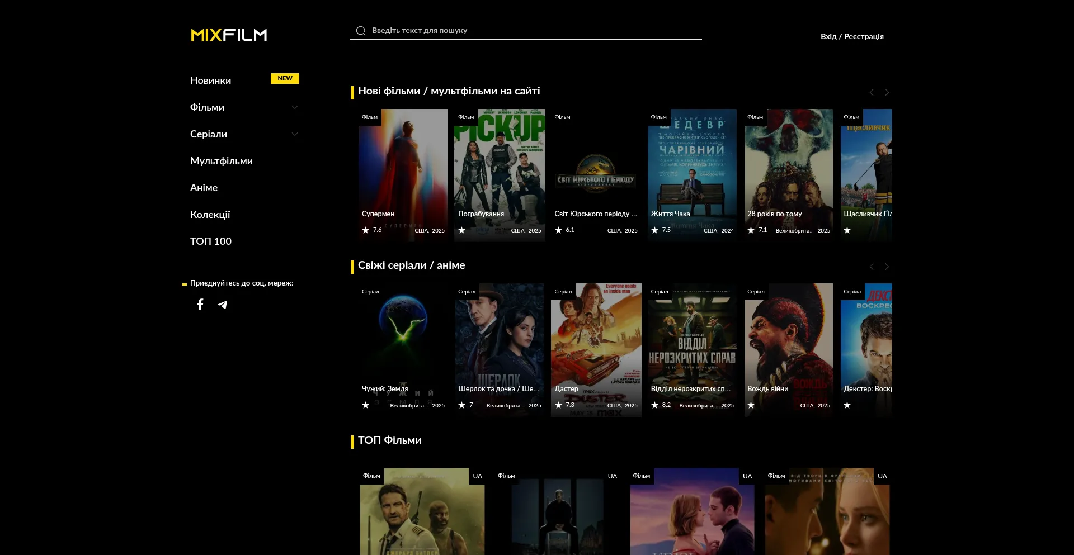1074x555 pixels.
Task: Click the UA badge on first ТОП Фільми poster
Action: tap(478, 476)
